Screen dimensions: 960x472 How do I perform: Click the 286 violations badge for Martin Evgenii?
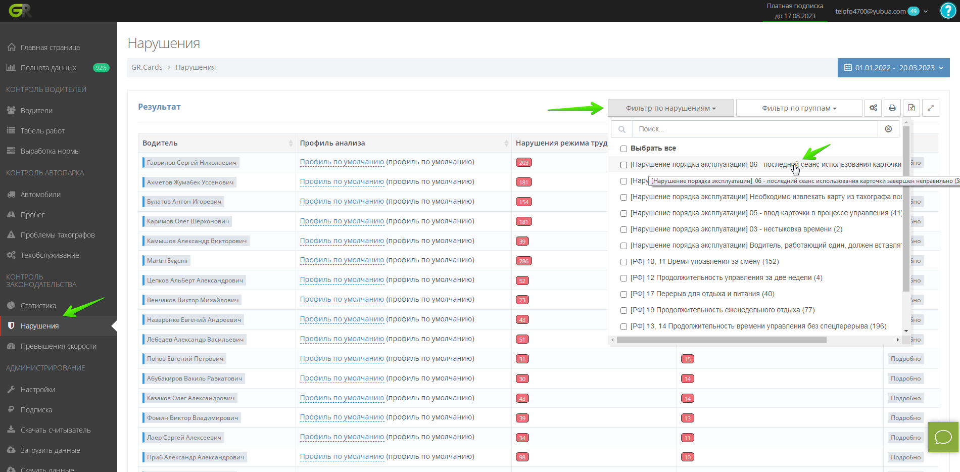(x=523, y=261)
